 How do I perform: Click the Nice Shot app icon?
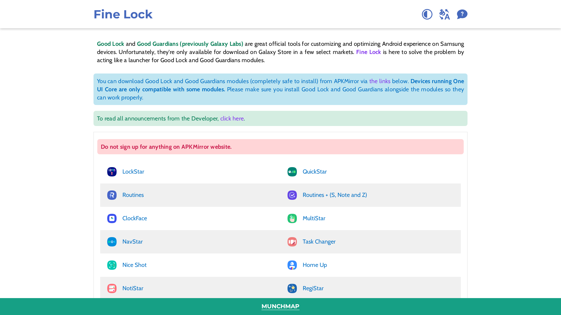click(112, 265)
